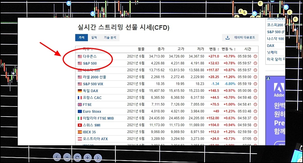Image resolution: width=303 pixels, height=163 pixels.
Task: Click the 시간 column header
Action: [x=248, y=49]
